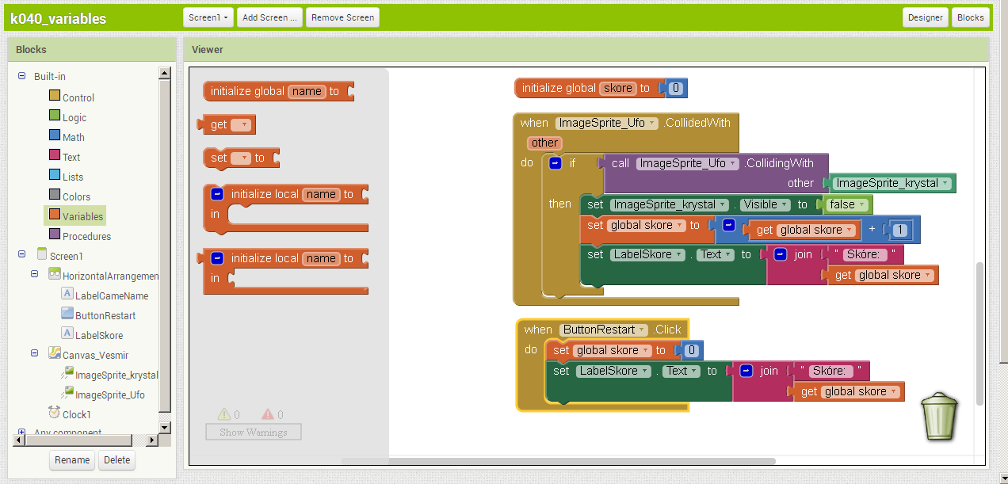Click the scroll up arrow in blocks tree
The image size is (1008, 484).
165,73
